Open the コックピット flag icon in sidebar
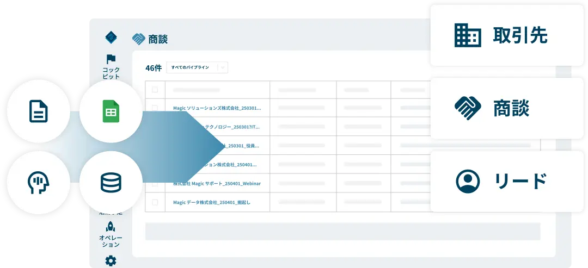The width and height of the screenshot is (588, 268). pos(111,66)
